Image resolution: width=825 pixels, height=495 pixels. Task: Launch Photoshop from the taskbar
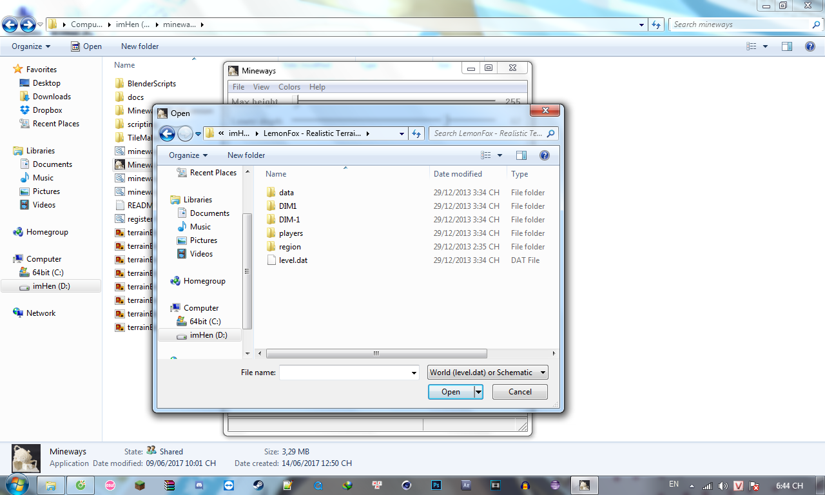coord(436,485)
